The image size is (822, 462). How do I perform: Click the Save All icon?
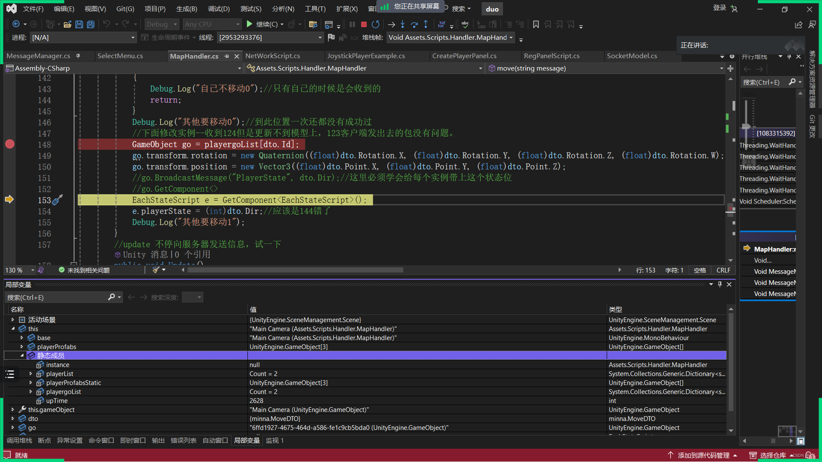(91, 24)
